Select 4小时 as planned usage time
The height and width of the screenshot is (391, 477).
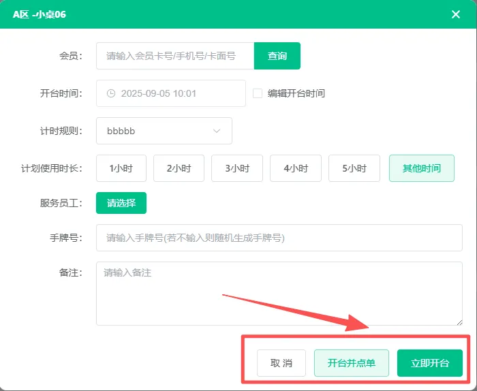coord(295,168)
